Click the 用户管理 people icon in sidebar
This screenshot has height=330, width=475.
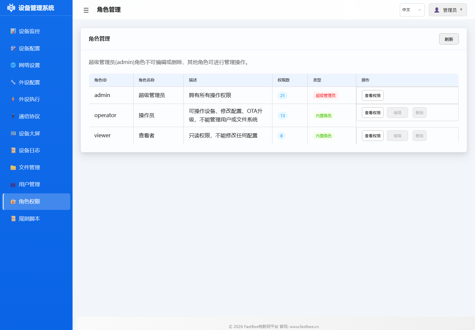[13, 184]
